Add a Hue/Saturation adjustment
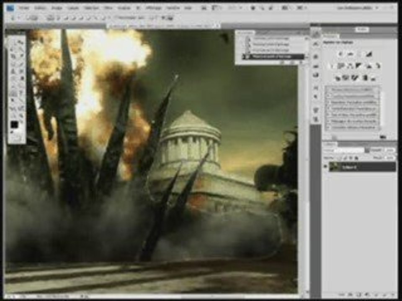Image resolution: width=402 pixels, height=301 pixels. (341, 66)
